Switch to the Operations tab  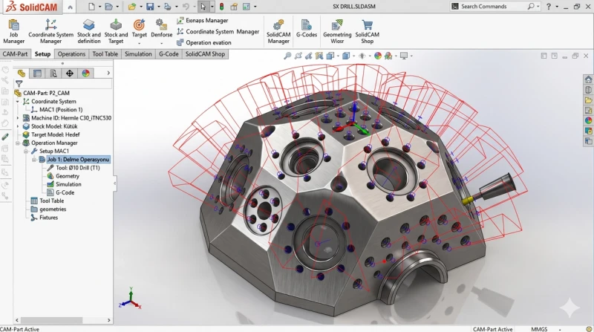[71, 53]
